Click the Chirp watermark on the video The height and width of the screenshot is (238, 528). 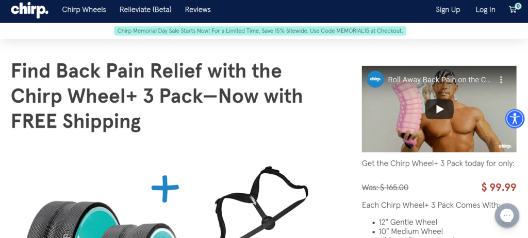point(505,146)
